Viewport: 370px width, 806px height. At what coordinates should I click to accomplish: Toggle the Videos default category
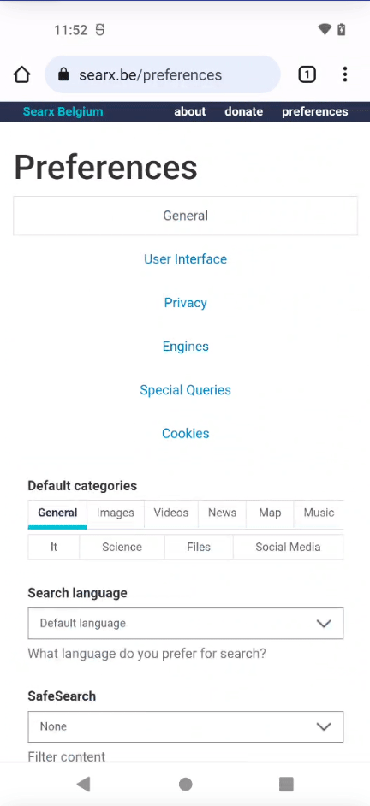pos(170,513)
